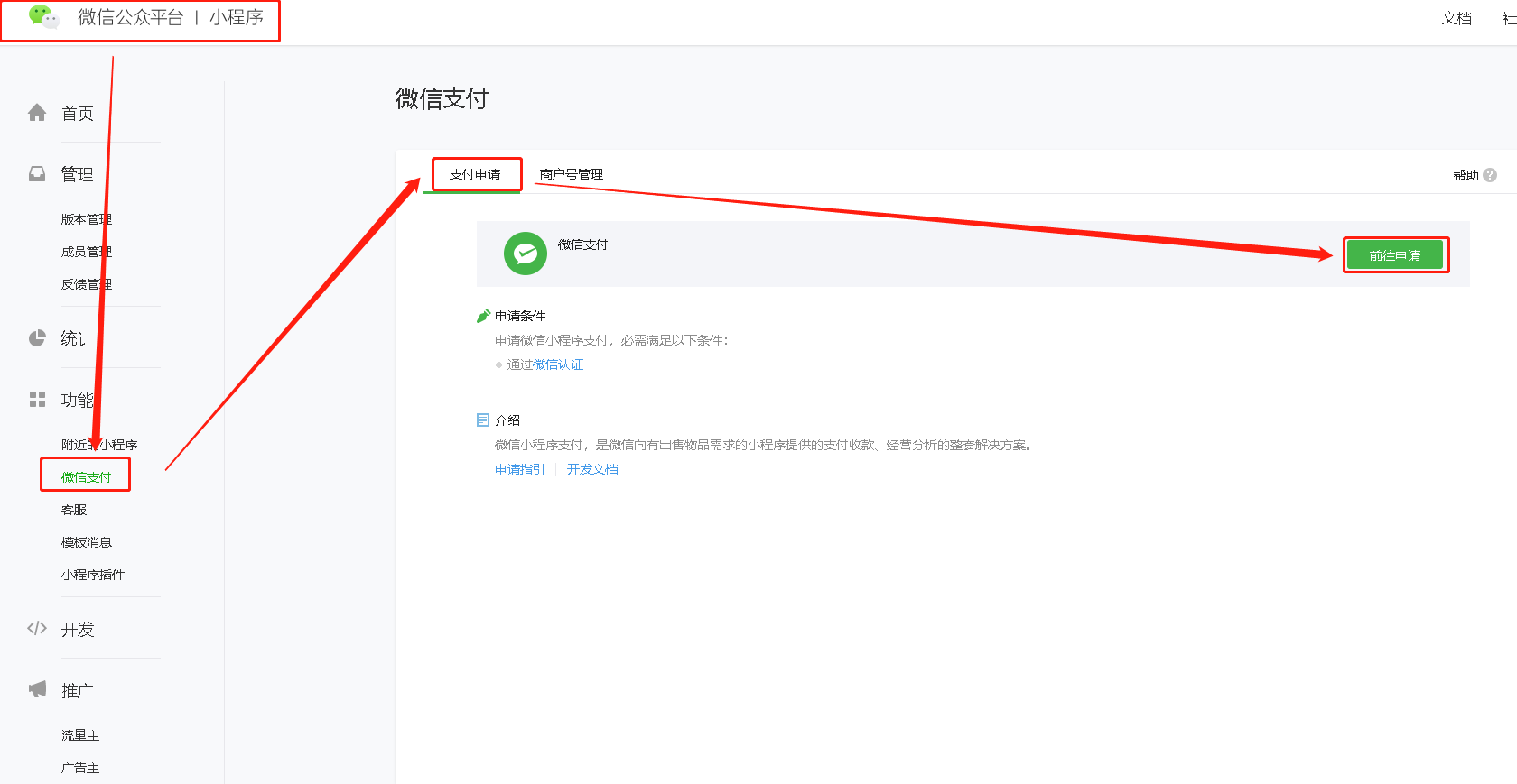The height and width of the screenshot is (784, 1517).
Task: Click the green 微信支付 circular logo
Action: pos(526,254)
